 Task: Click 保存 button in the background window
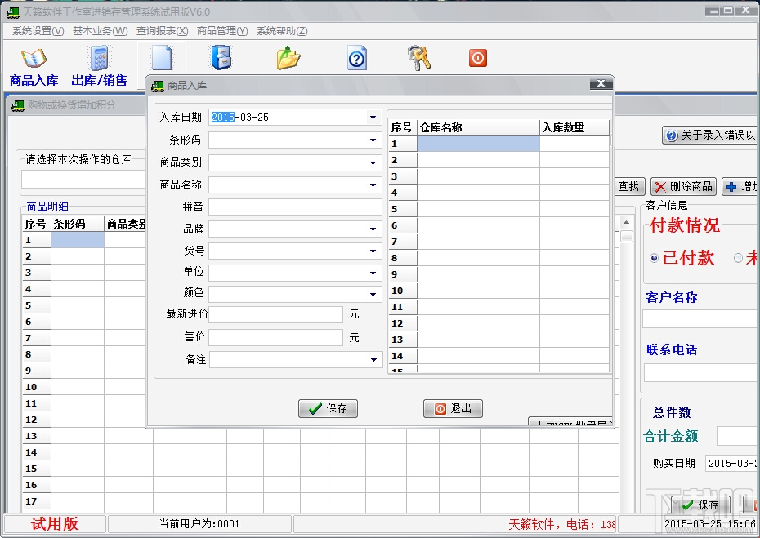coord(700,505)
